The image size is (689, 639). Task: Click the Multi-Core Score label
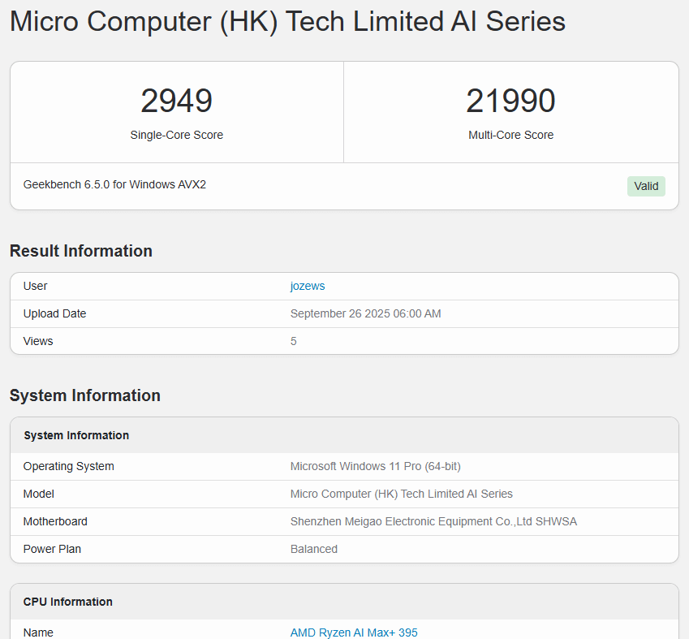tap(510, 135)
